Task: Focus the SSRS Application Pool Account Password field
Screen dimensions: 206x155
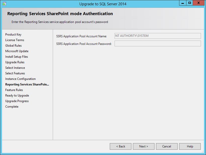Action: click(x=158, y=44)
